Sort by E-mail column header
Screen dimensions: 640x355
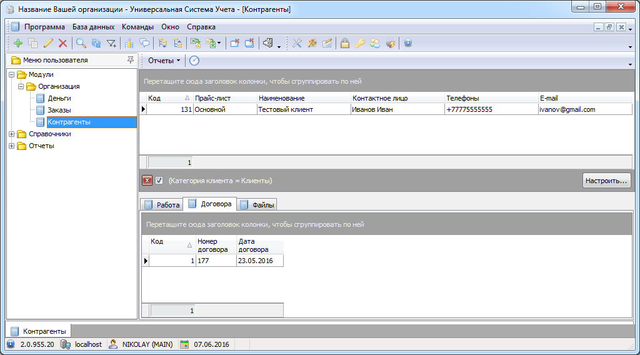click(x=585, y=98)
